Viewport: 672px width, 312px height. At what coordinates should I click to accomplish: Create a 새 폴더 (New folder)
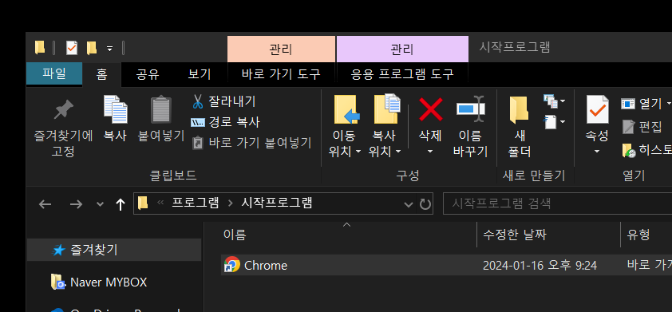pos(519,126)
